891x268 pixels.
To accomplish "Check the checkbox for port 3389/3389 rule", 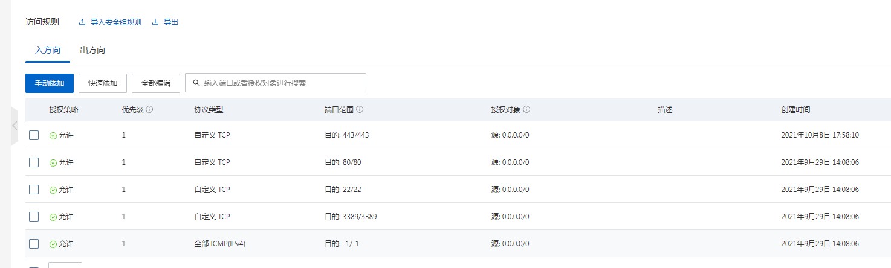I will (x=34, y=217).
